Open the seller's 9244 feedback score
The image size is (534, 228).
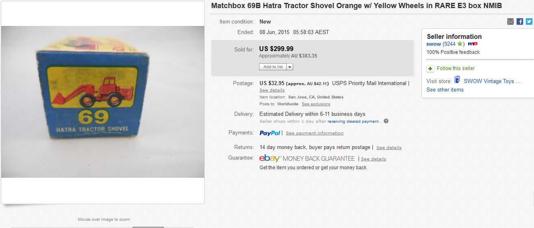[450, 44]
